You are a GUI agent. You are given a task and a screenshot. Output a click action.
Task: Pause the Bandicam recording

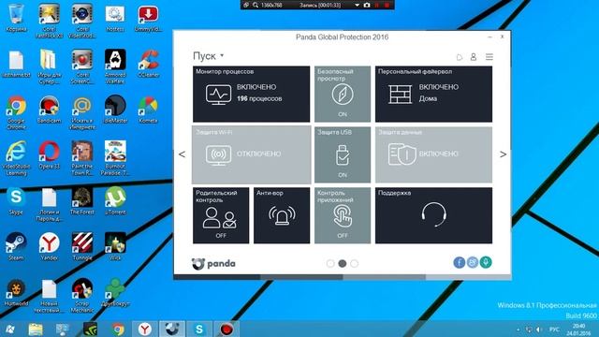(377, 5)
